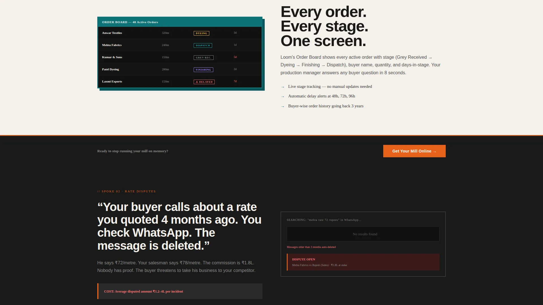Click the Your buyer calls about a rate headline
This screenshot has height=305, width=543.
click(179, 226)
